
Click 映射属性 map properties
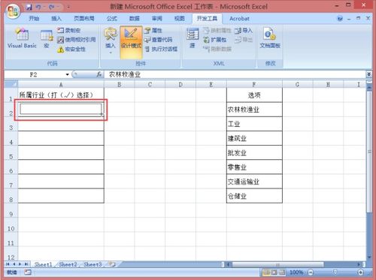point(217,30)
